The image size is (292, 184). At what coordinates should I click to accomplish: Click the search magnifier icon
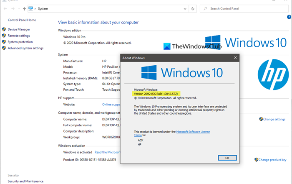pos(205,9)
